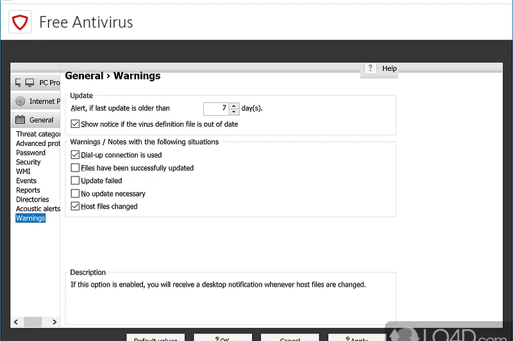Select Threat categories in the tree
Viewport: 513px width, 341px height.
click(38, 134)
